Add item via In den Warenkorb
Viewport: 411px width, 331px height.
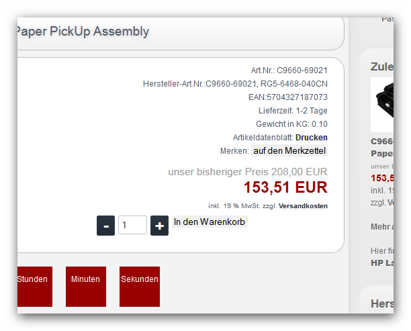(x=209, y=222)
